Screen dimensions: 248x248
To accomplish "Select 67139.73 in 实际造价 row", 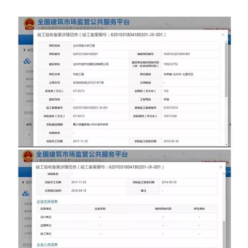I will click(79, 116).
